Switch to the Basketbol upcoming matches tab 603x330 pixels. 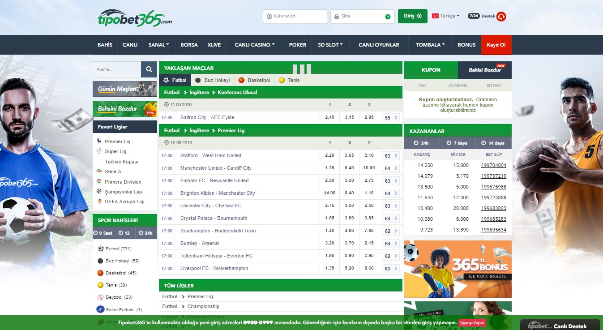[254, 80]
